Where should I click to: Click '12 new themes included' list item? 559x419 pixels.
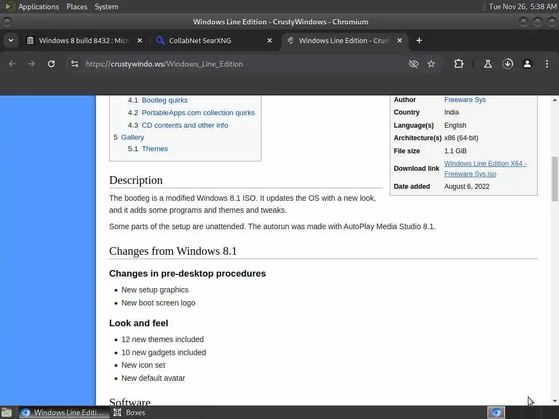tap(163, 339)
